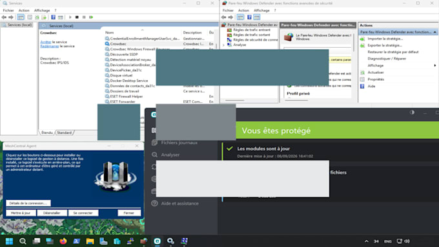Open the Fichier menu in the Services window
This screenshot has width=439, height=247.
[8, 10]
